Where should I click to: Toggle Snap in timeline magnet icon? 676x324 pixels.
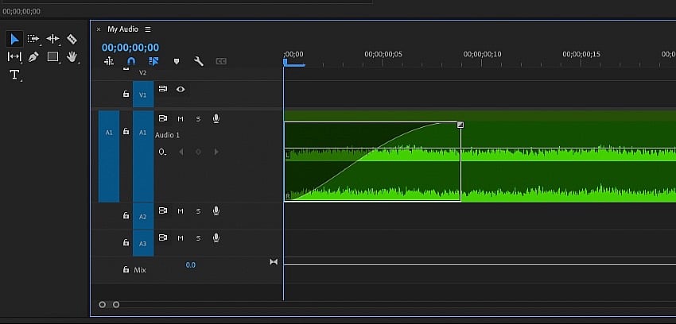coord(131,61)
